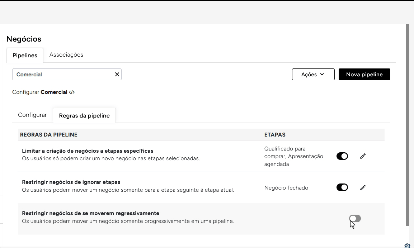Open the Ações dropdown menu
This screenshot has width=414, height=248.
point(313,75)
